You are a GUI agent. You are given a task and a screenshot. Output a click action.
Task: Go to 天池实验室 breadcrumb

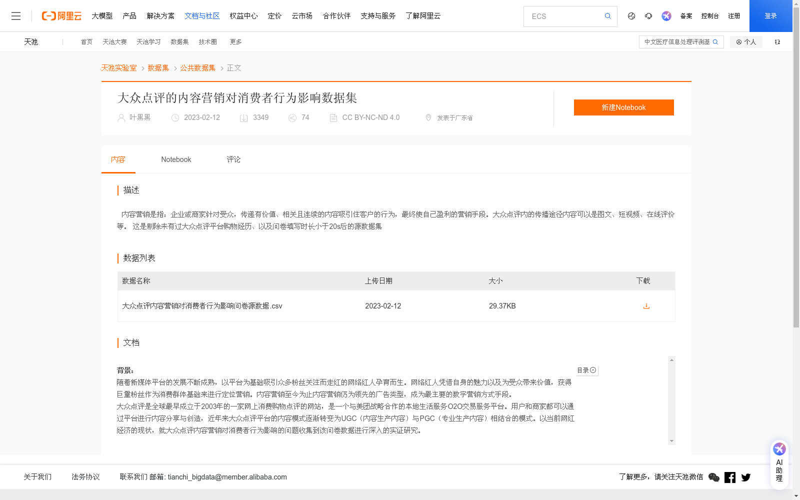tap(119, 68)
